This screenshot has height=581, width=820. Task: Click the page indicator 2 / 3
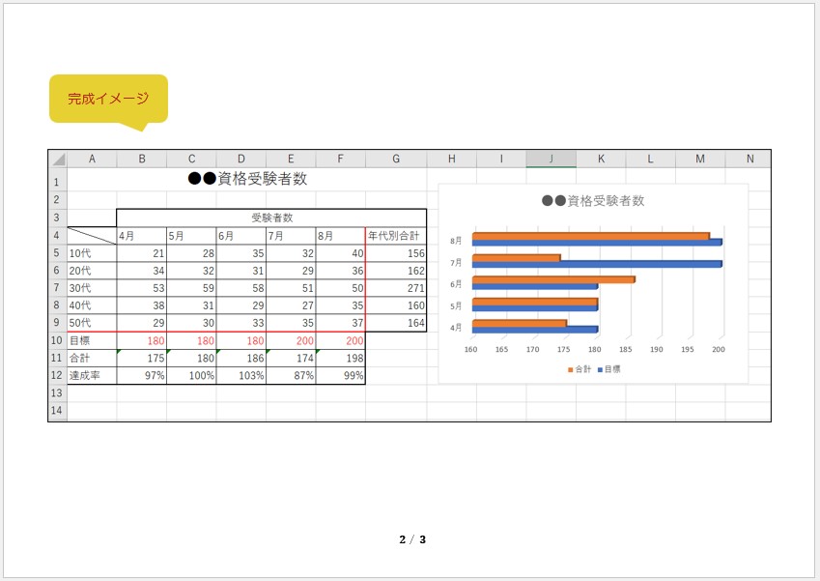[412, 539]
